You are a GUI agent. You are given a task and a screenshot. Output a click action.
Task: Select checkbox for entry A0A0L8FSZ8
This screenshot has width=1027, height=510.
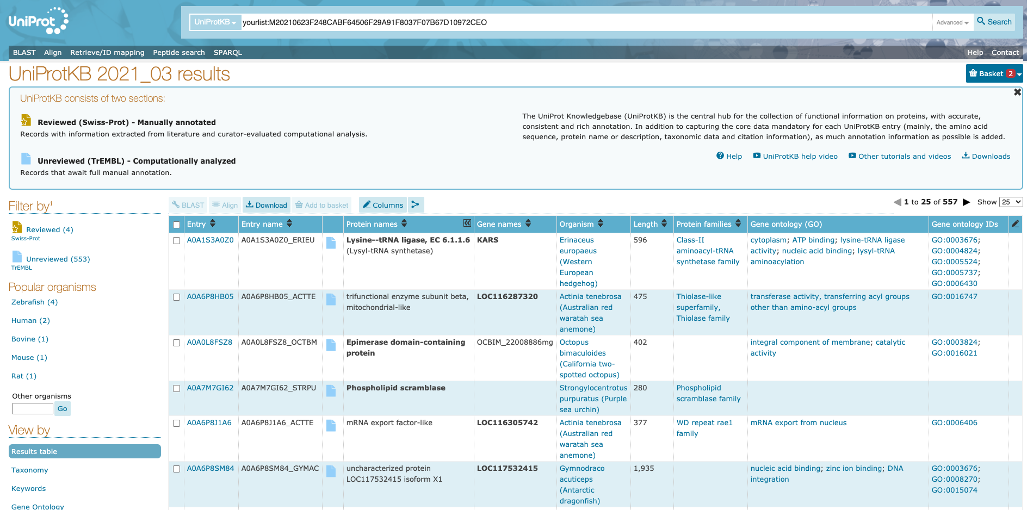point(176,343)
